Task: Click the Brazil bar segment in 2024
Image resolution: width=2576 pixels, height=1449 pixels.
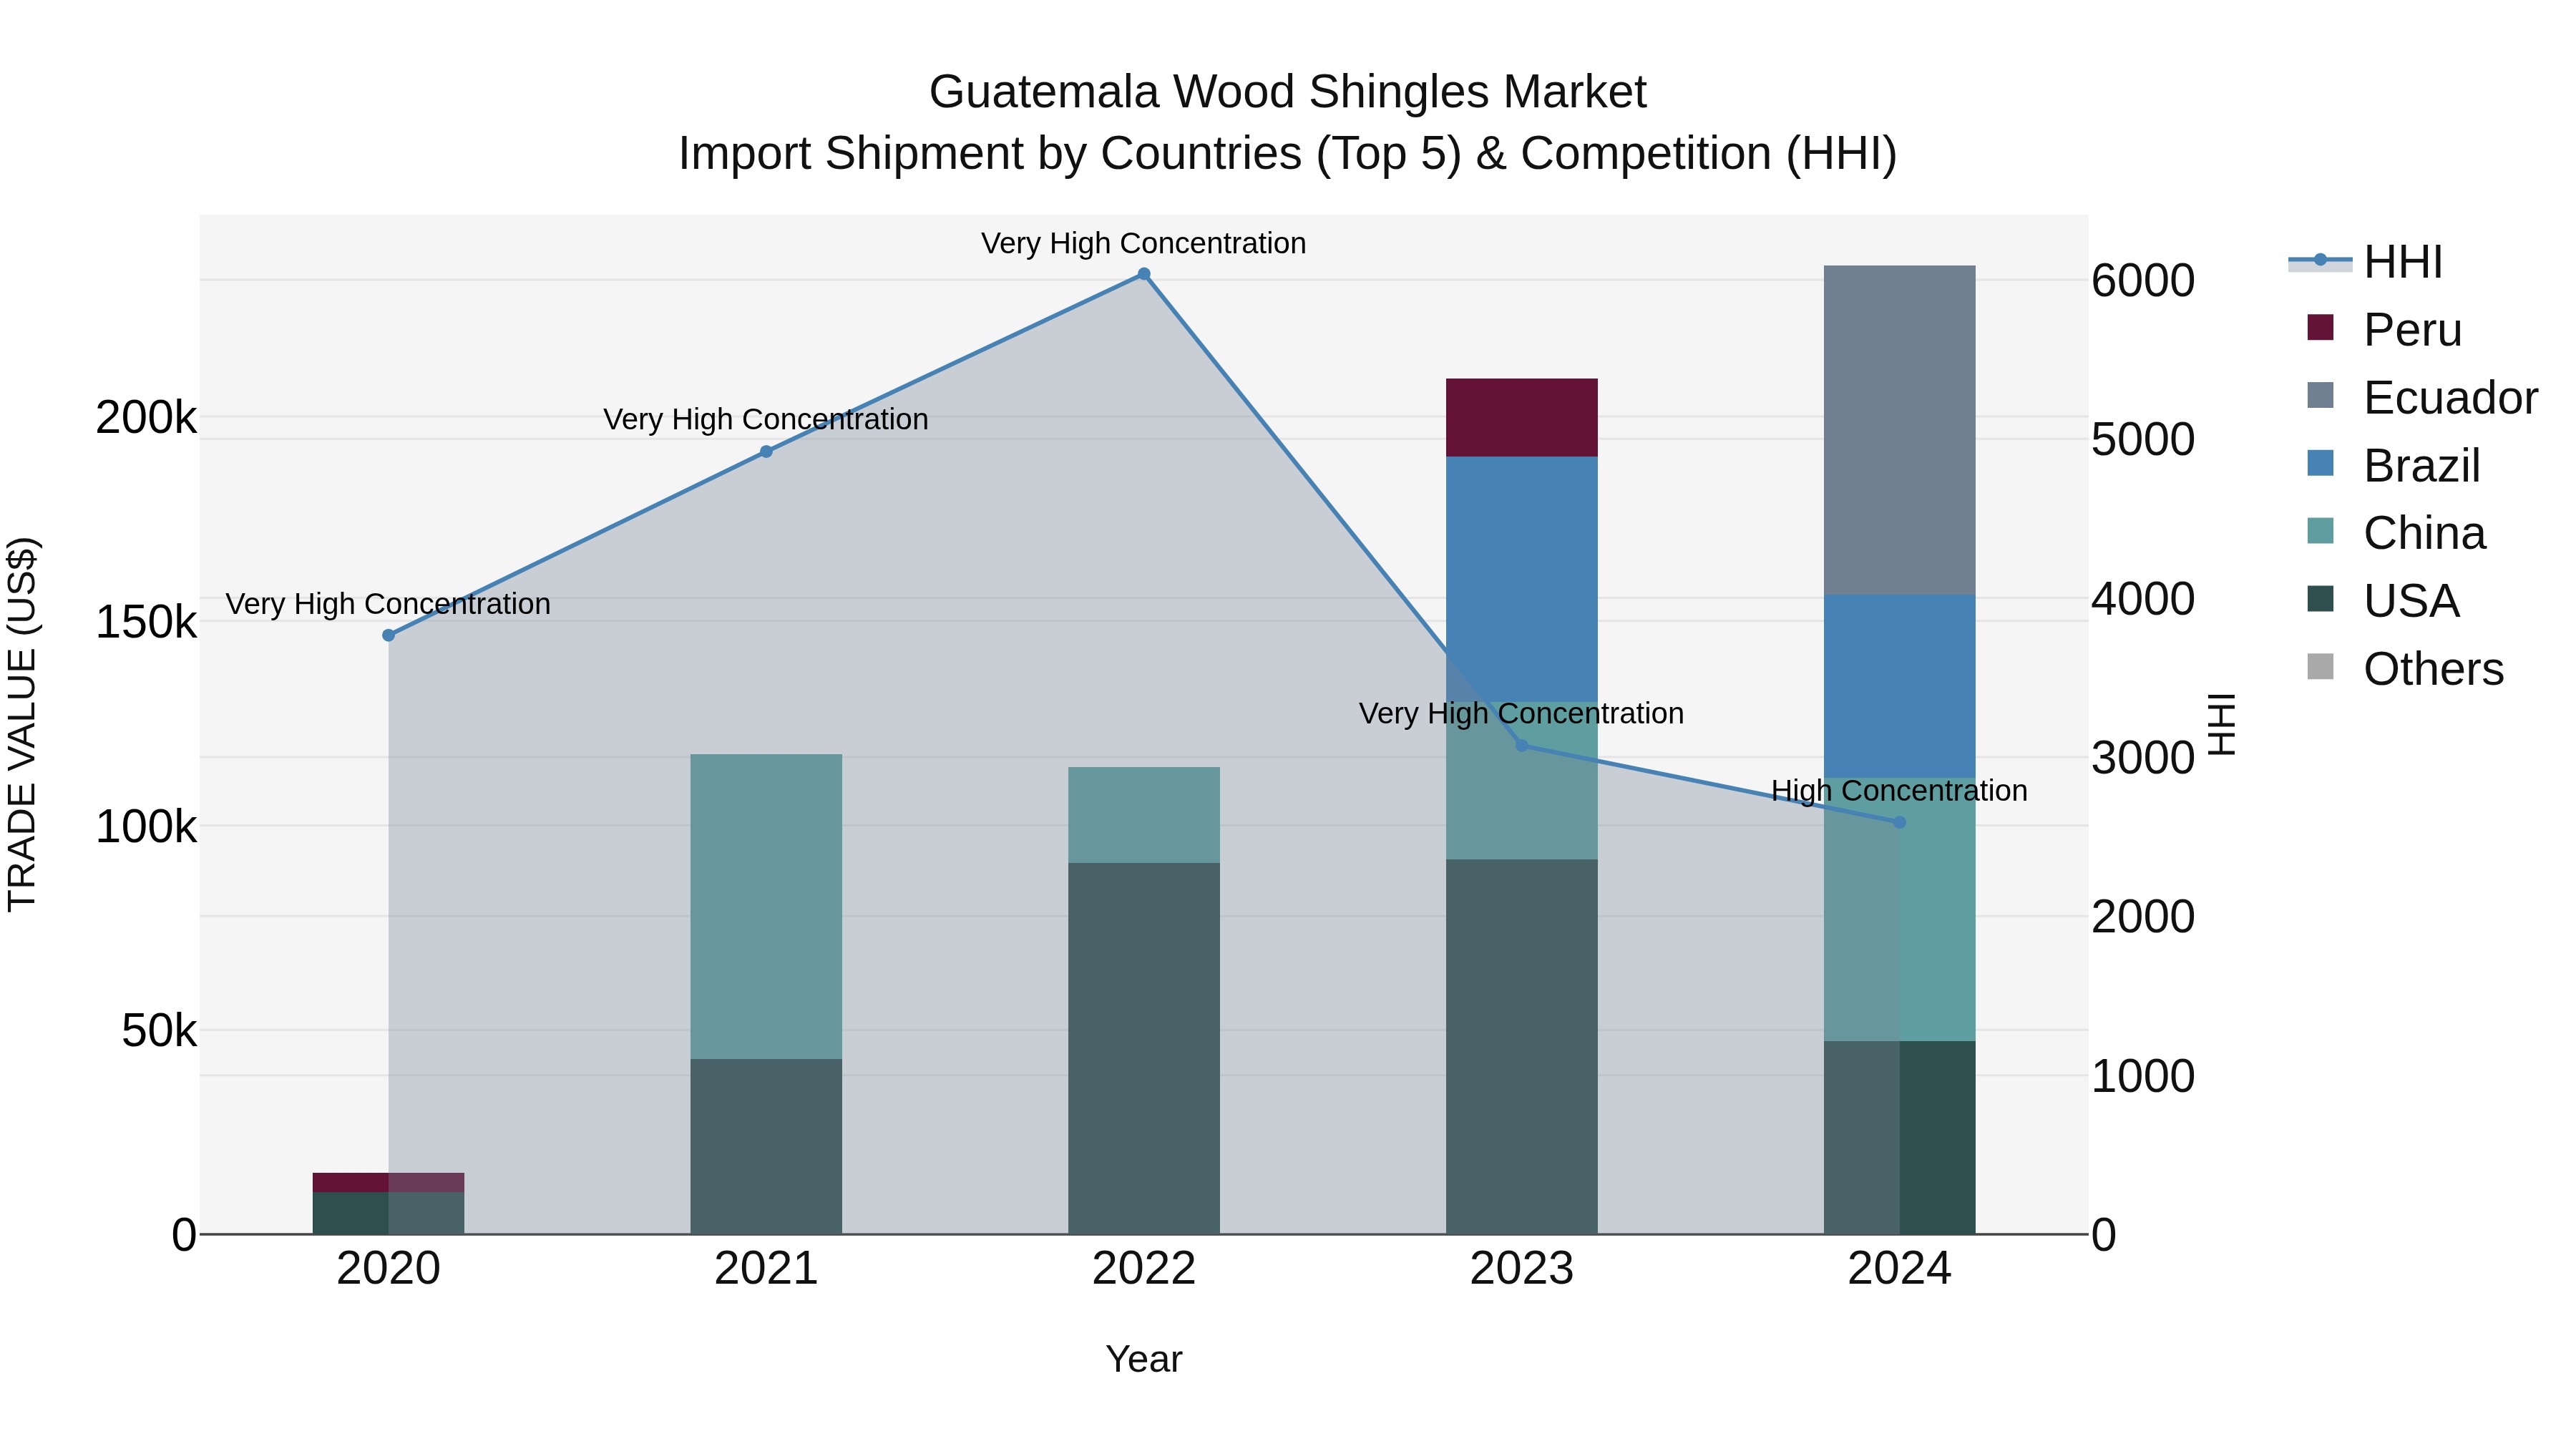Action: (1900, 687)
